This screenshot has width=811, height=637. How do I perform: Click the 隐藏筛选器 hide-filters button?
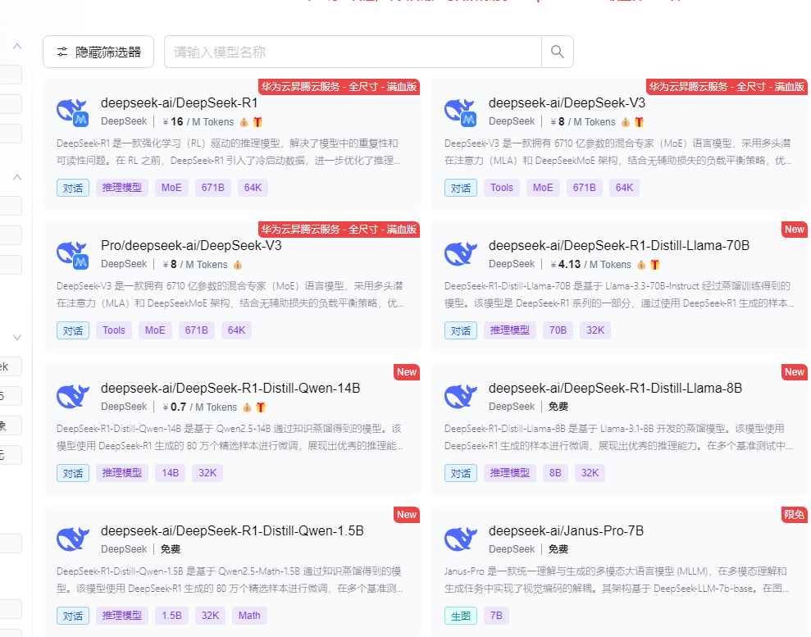pyautogui.click(x=98, y=52)
